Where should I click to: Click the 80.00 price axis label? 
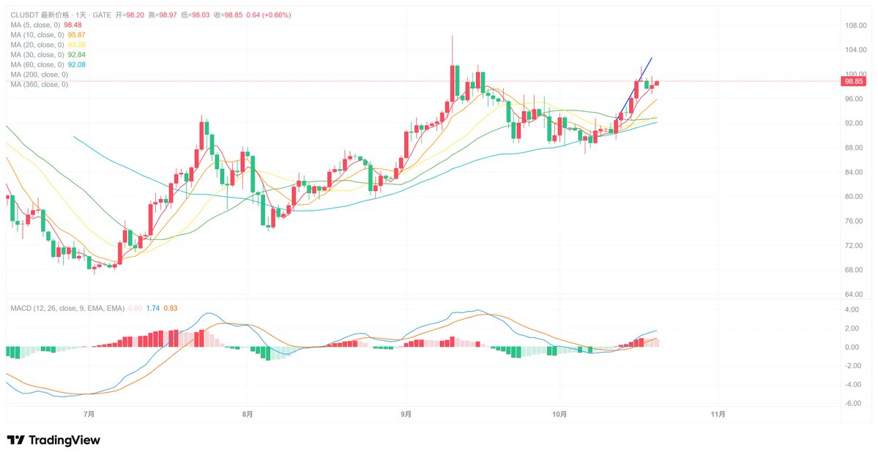coord(854,197)
